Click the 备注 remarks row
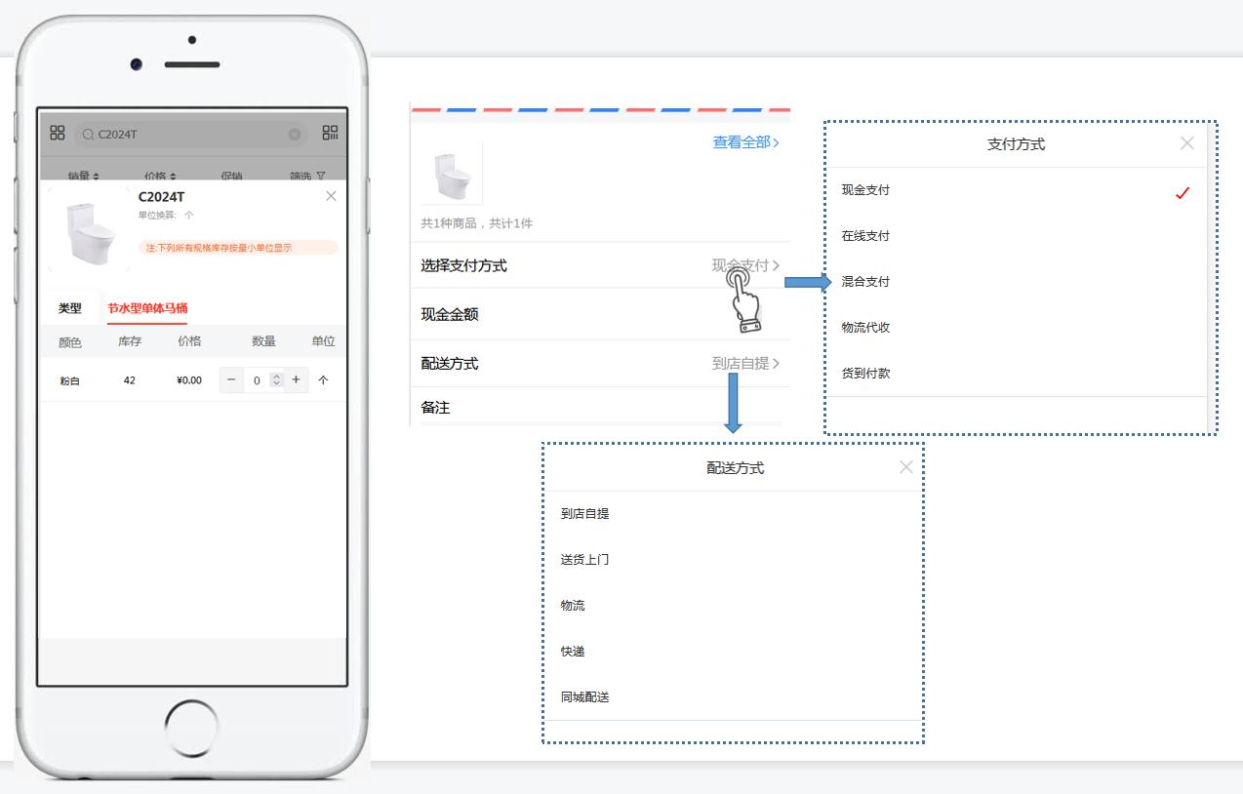Screen dimensions: 1243x794 tap(435, 408)
